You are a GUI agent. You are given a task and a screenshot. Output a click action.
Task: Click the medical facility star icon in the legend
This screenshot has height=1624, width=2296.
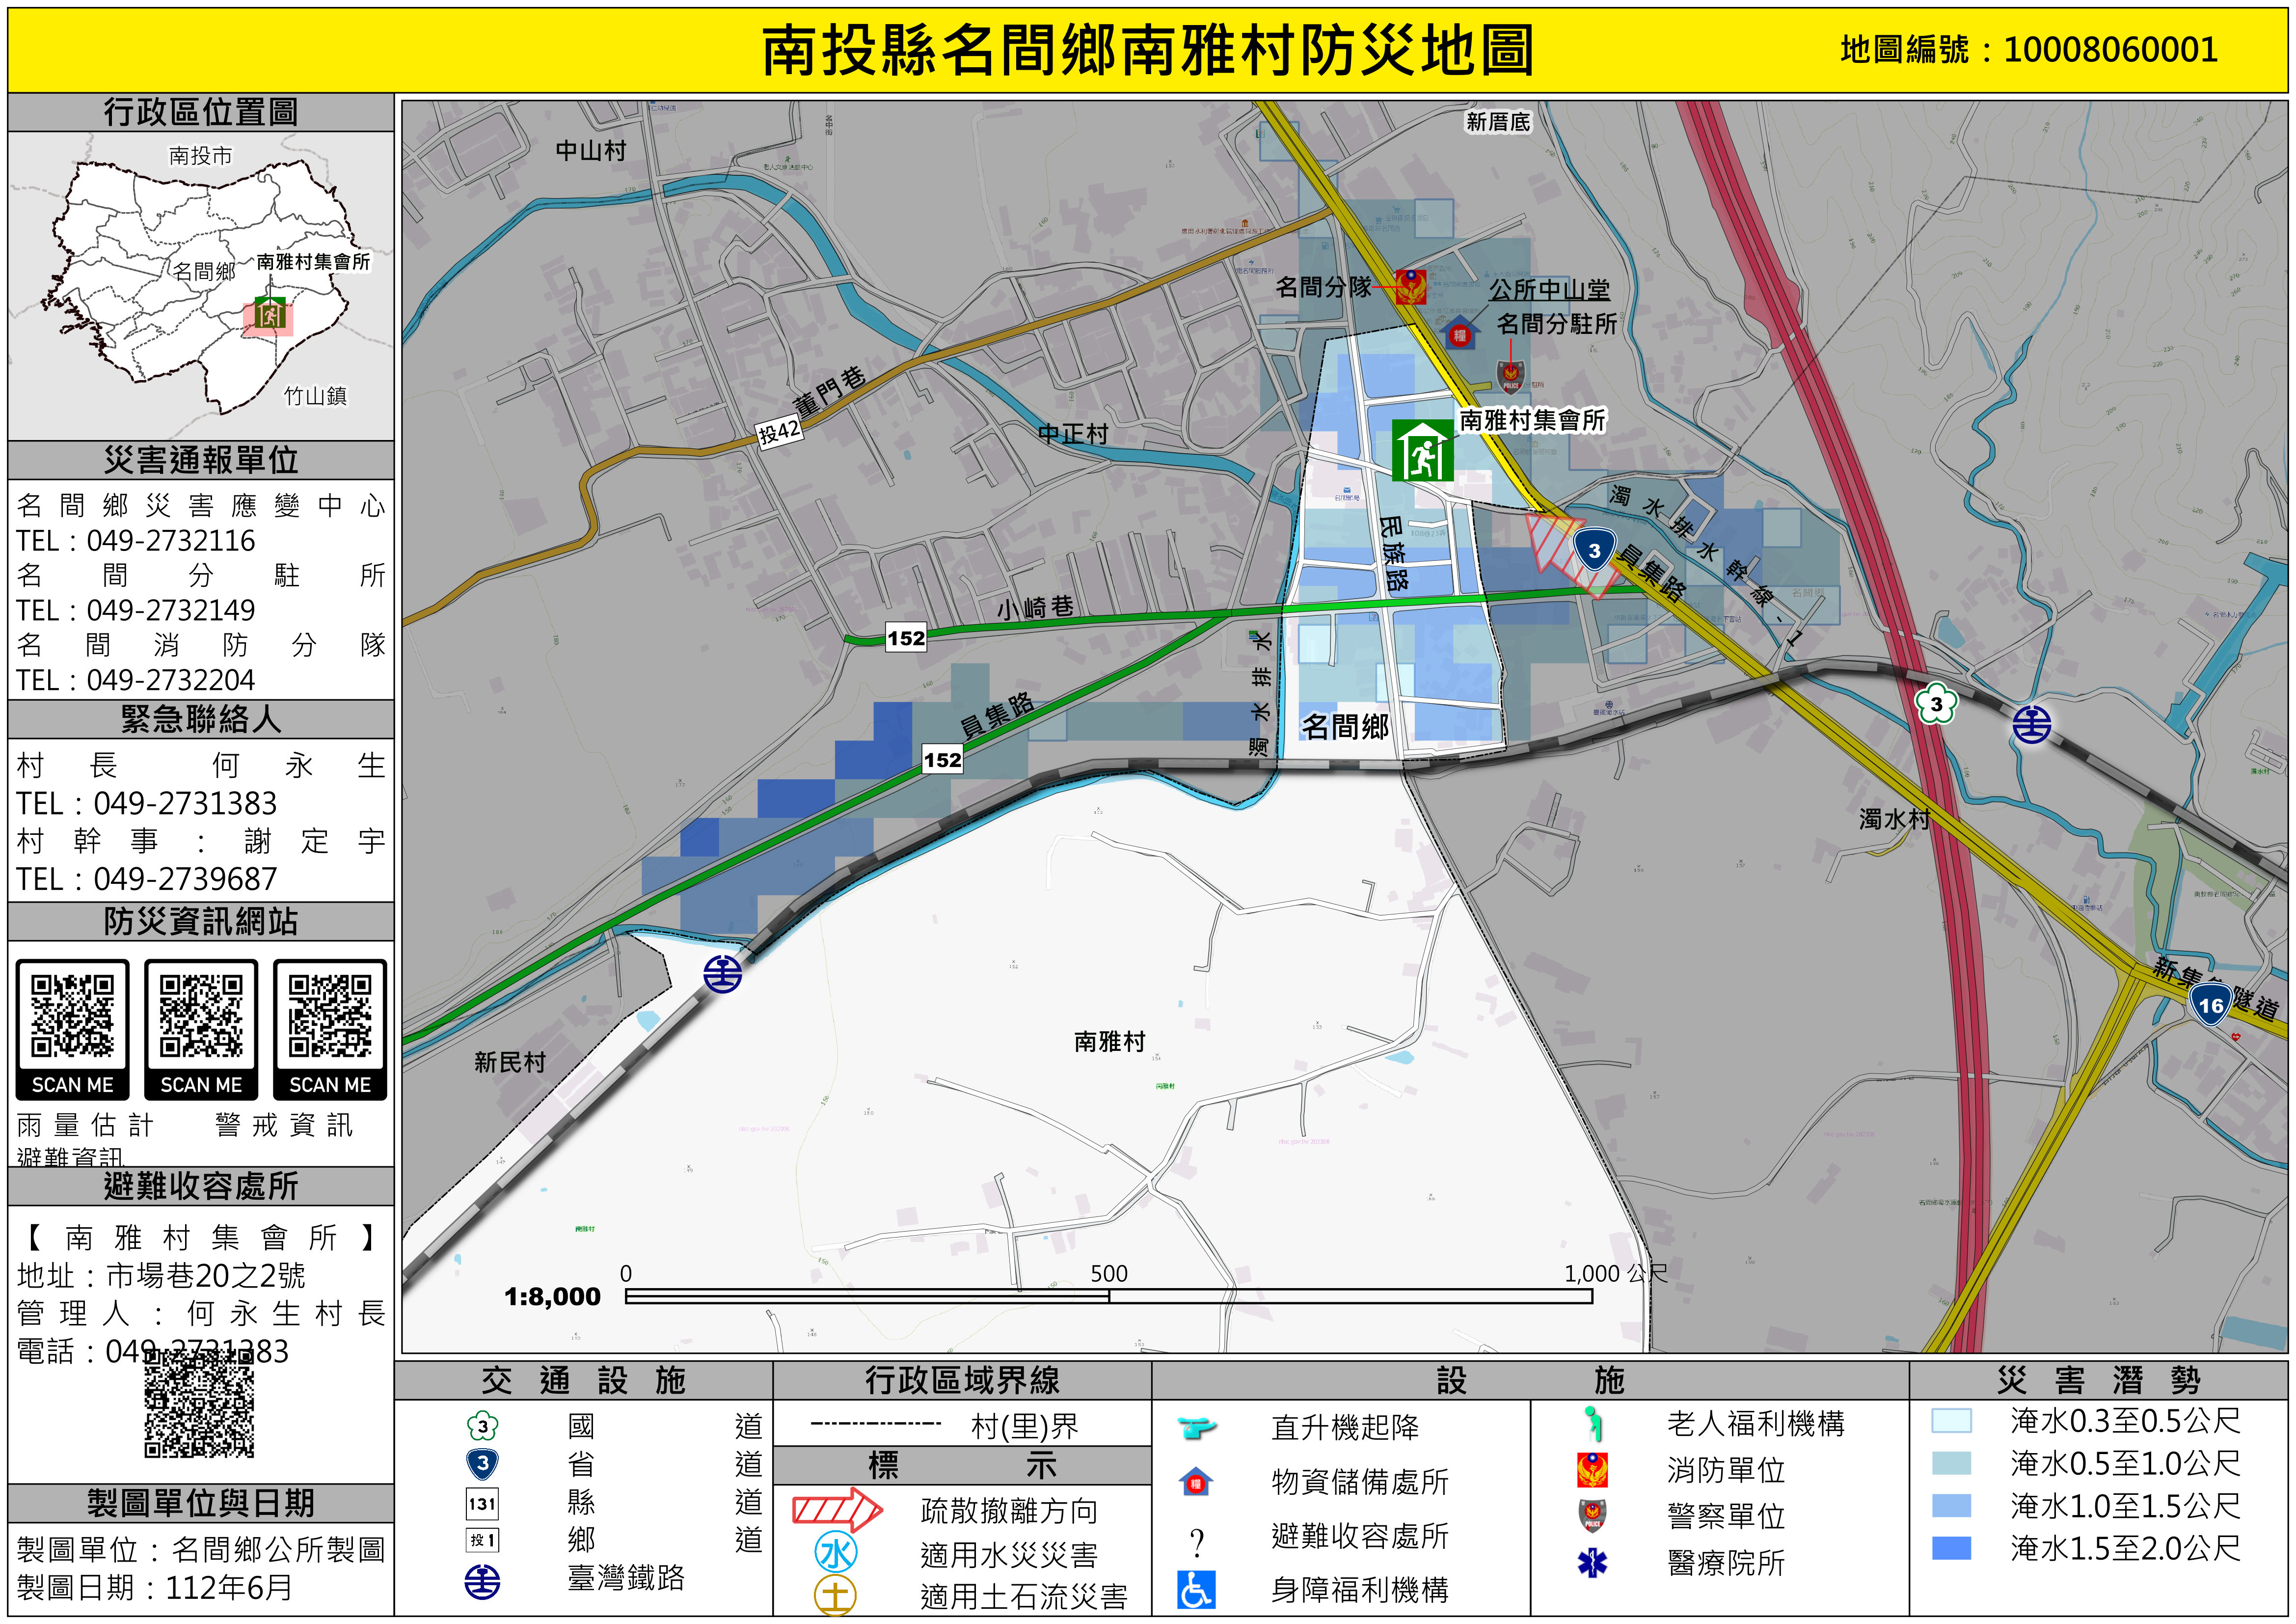(x=1592, y=1562)
